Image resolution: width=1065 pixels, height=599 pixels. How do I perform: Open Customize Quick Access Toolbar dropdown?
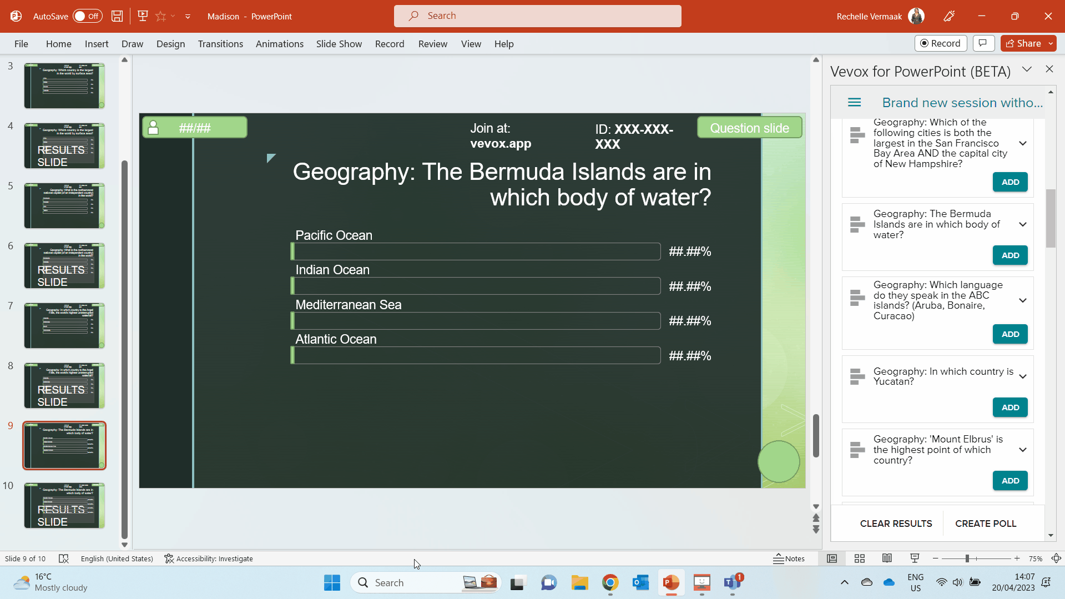[188, 16]
